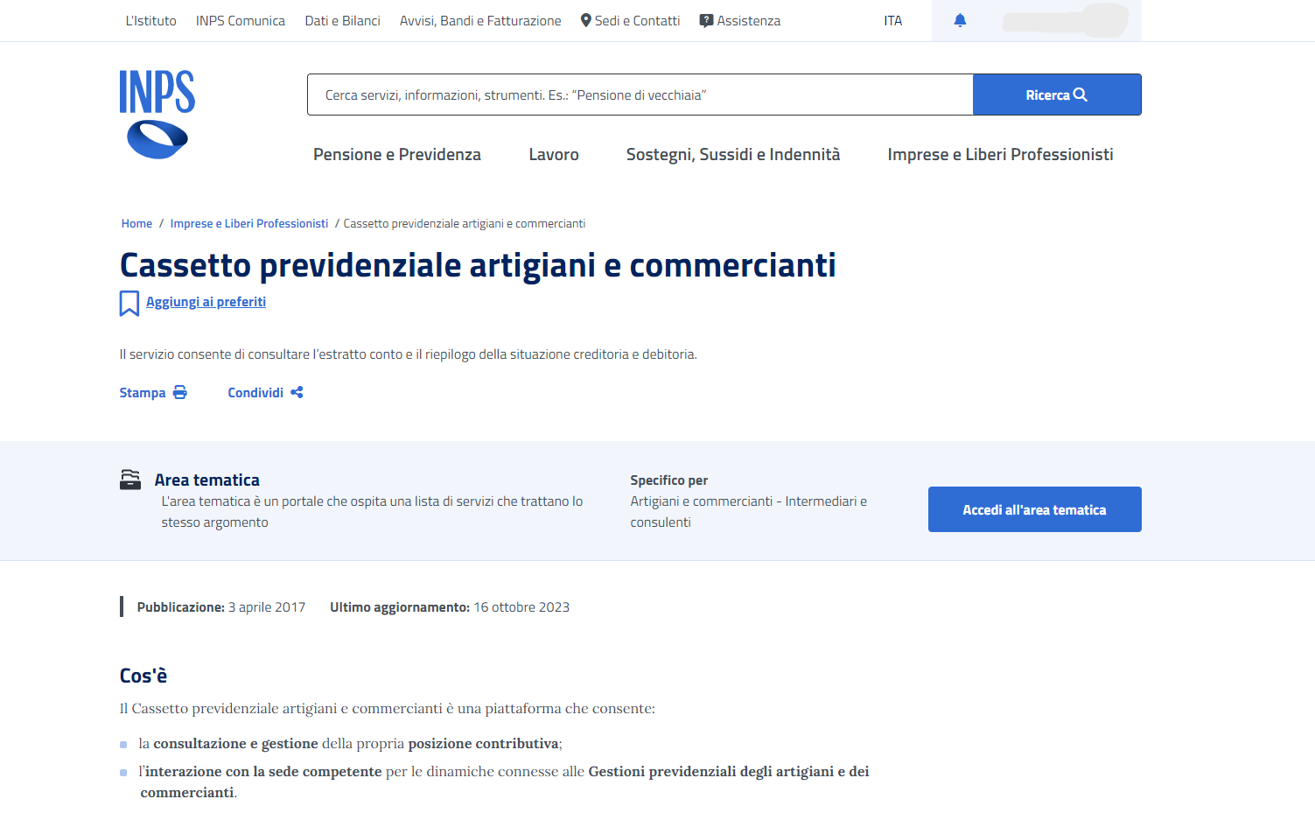Screen dimensions: 1315x813
Task: Click bullet text interazione con la sede competente
Action: [x=263, y=771]
